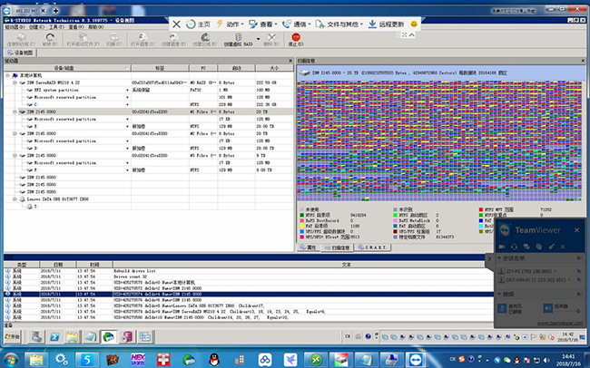Click the Create Region toolbar icon
Image resolution: width=590 pixels, height=368 pixels.
click(205, 39)
